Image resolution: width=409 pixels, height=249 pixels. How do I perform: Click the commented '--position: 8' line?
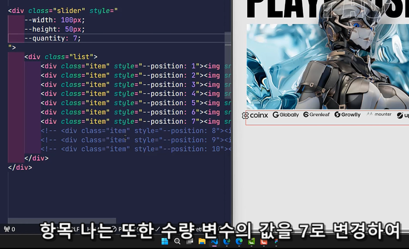tap(136, 131)
